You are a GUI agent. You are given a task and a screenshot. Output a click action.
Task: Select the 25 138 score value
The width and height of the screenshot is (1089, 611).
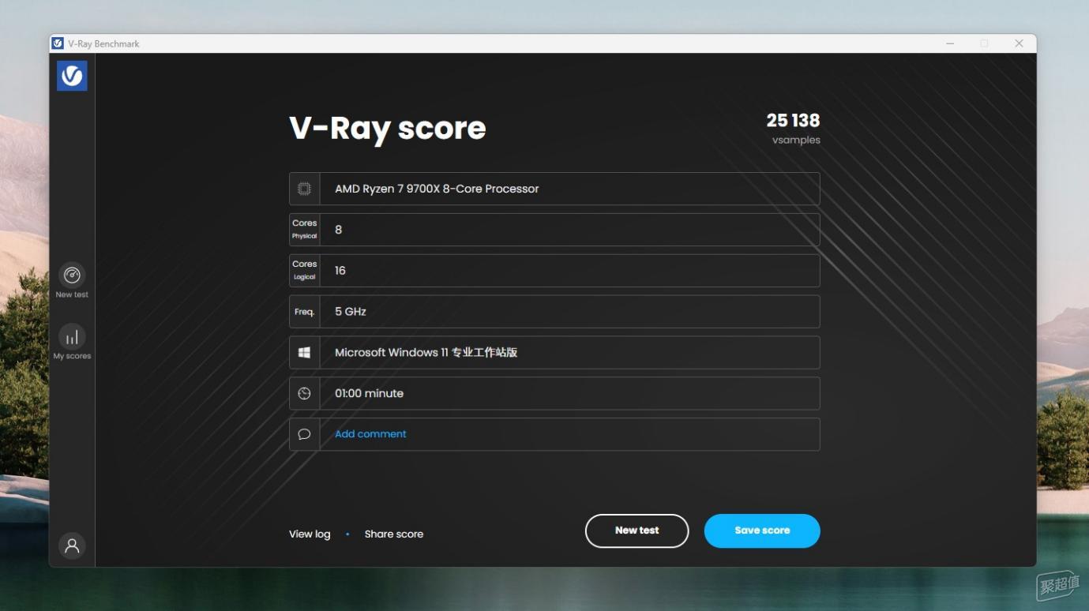793,120
